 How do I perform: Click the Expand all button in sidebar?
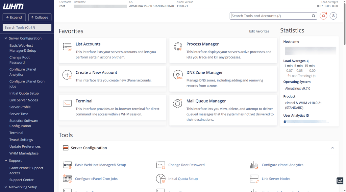pyautogui.click(x=14, y=17)
